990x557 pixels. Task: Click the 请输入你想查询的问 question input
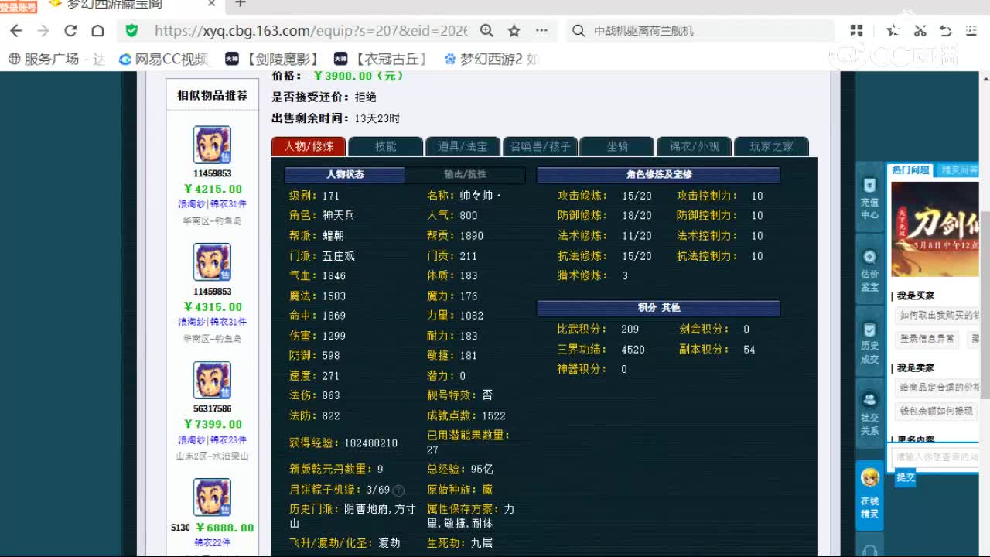936,457
